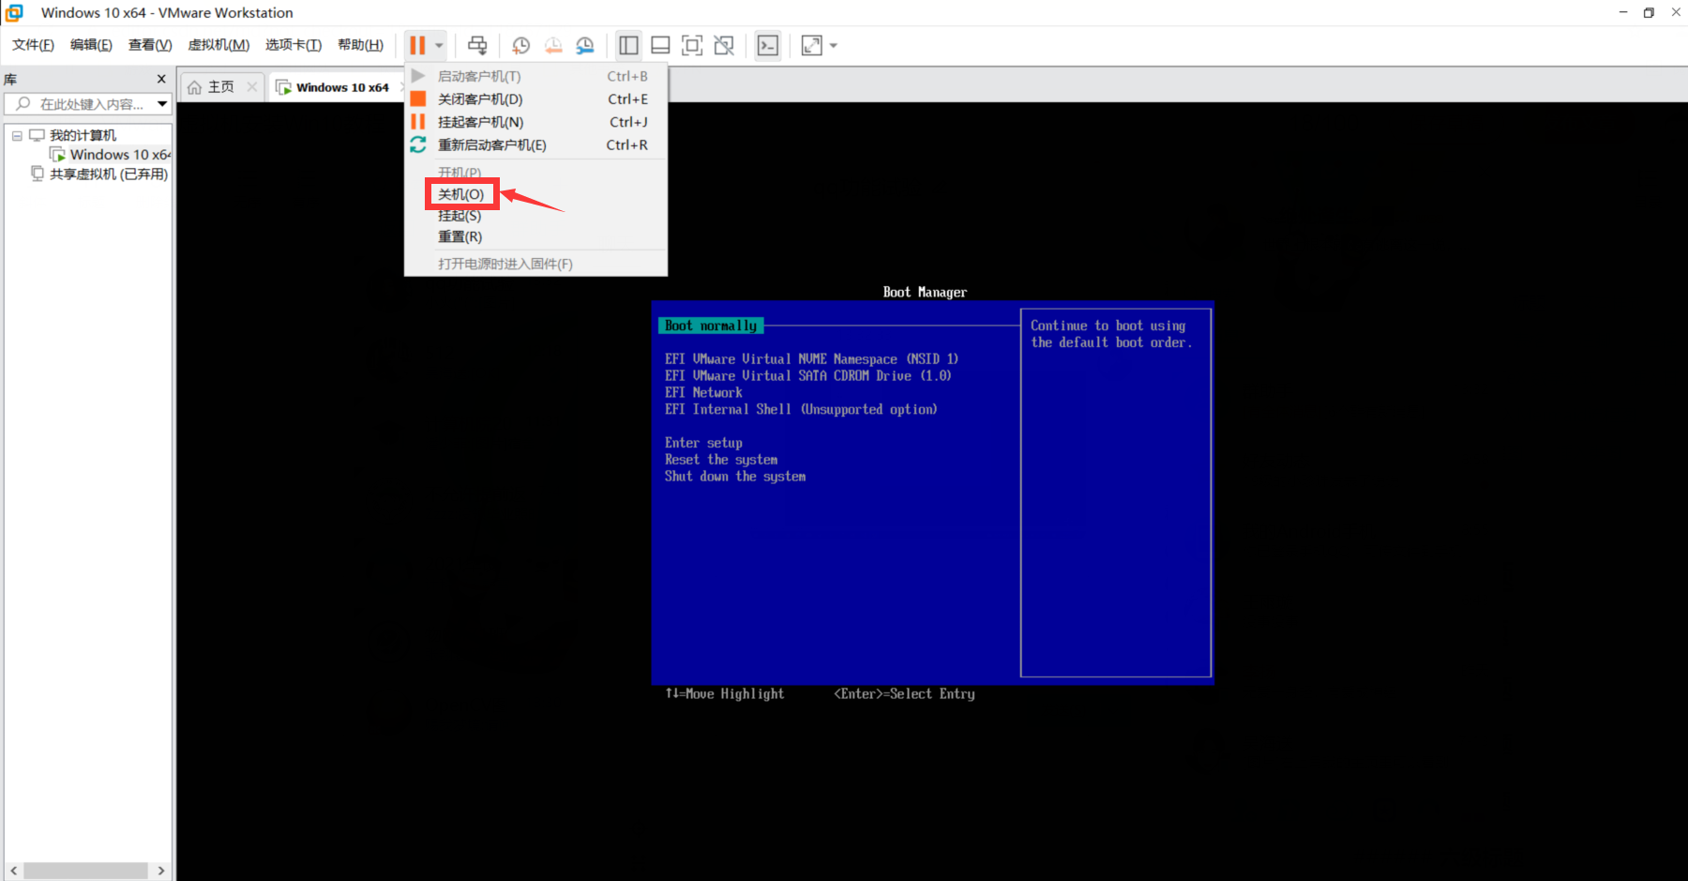Image resolution: width=1688 pixels, height=881 pixels.
Task: Click Boot normally in Boot Manager
Action: click(711, 326)
